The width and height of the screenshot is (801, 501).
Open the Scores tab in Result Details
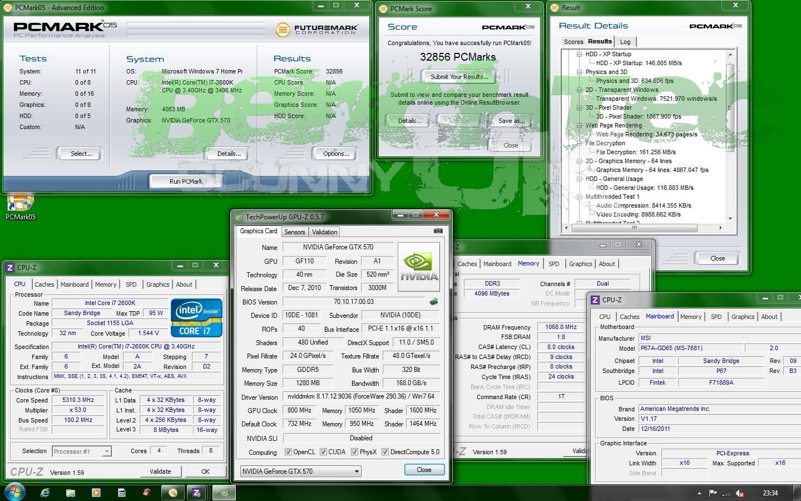click(x=573, y=42)
